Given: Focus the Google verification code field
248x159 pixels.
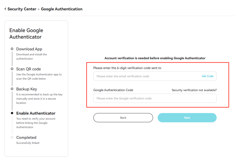Looking at the screenshot, I should (x=155, y=98).
